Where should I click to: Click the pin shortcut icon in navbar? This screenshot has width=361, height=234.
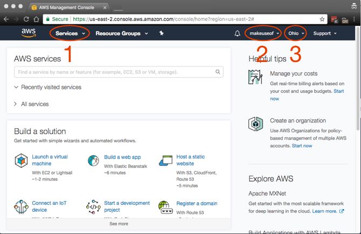point(161,33)
